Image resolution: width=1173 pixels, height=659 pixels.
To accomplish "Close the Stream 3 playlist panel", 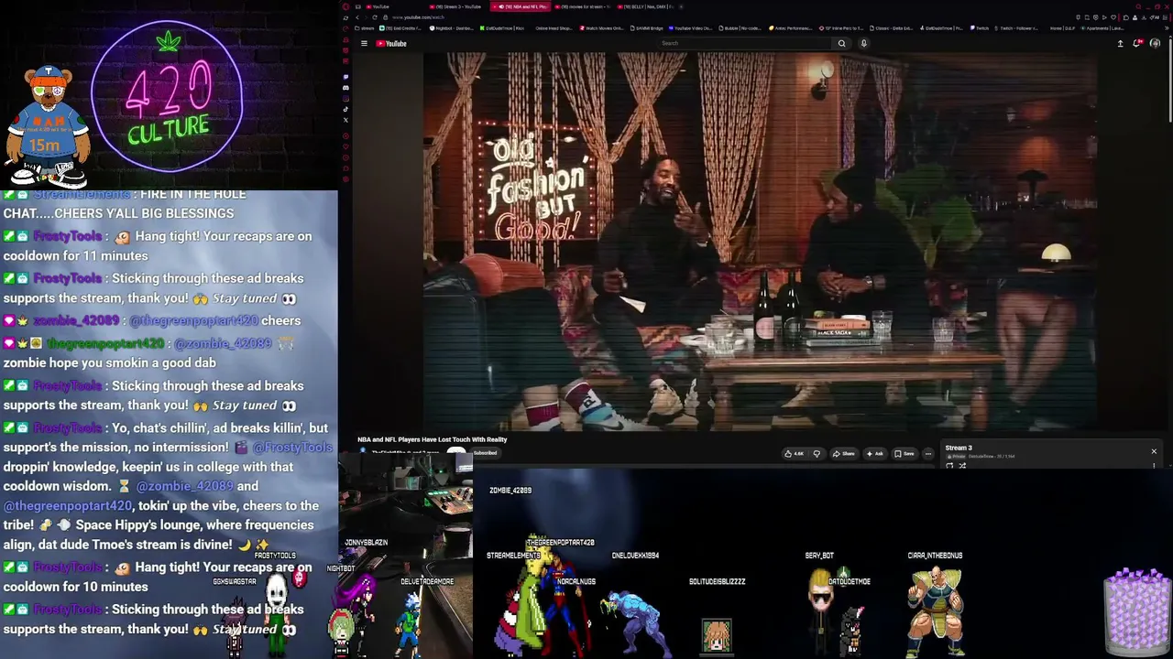I will [x=1154, y=451].
